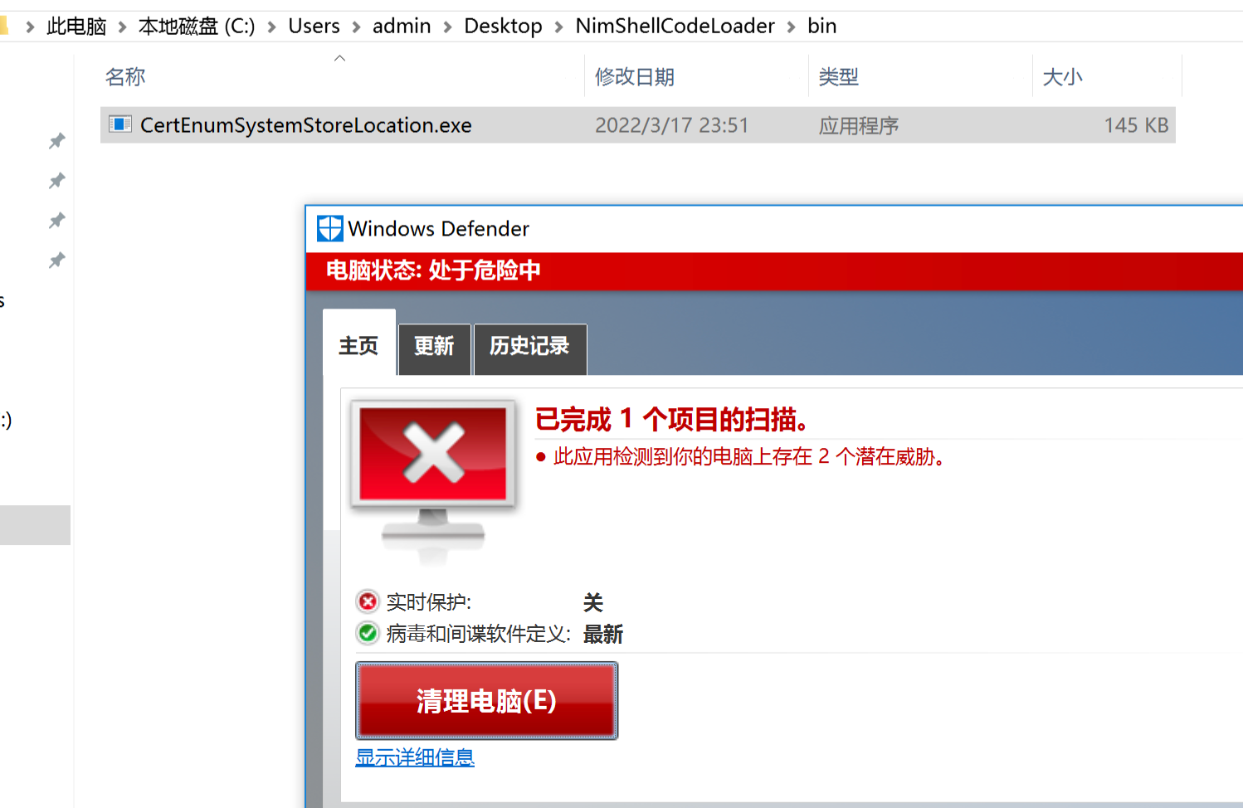Expand chevron after NimShellCodeLoader breadcrumb
1243x808 pixels.
coord(791,27)
